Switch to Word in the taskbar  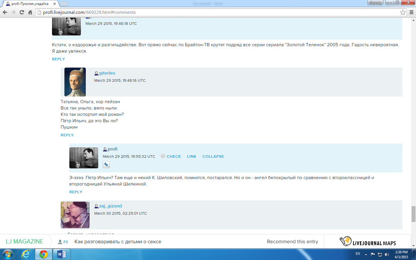pyautogui.click(x=61, y=254)
